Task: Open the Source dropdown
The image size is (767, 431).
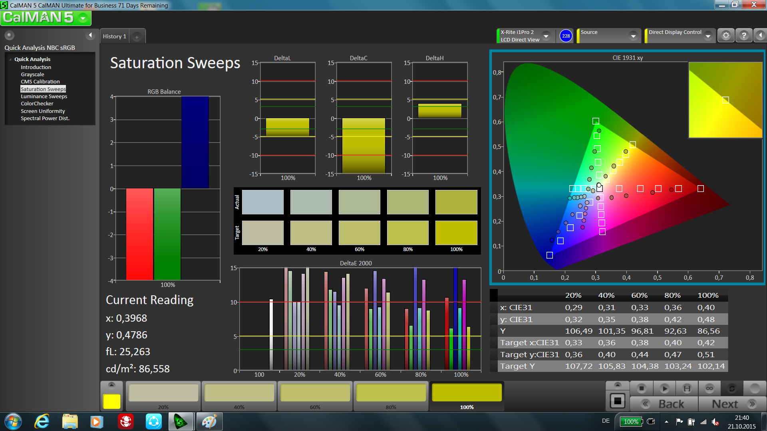Action: [633, 36]
